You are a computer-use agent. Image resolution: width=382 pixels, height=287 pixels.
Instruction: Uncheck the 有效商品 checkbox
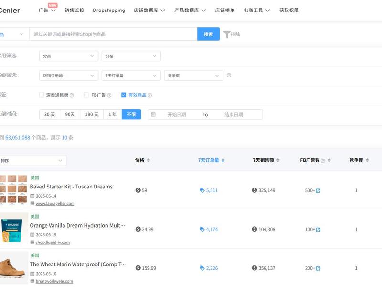124,95
